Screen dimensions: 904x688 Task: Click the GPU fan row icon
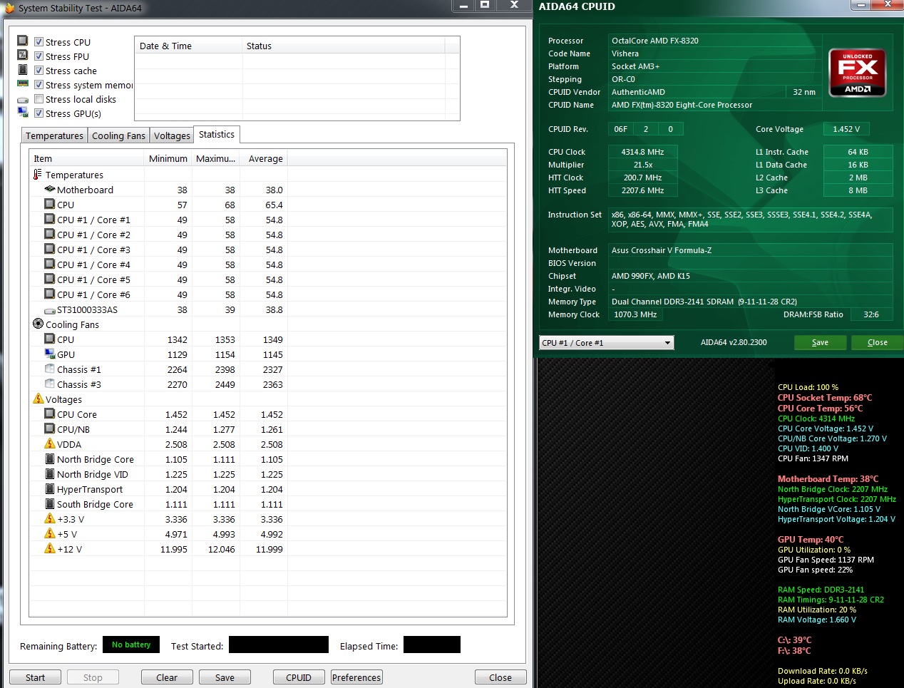click(50, 354)
